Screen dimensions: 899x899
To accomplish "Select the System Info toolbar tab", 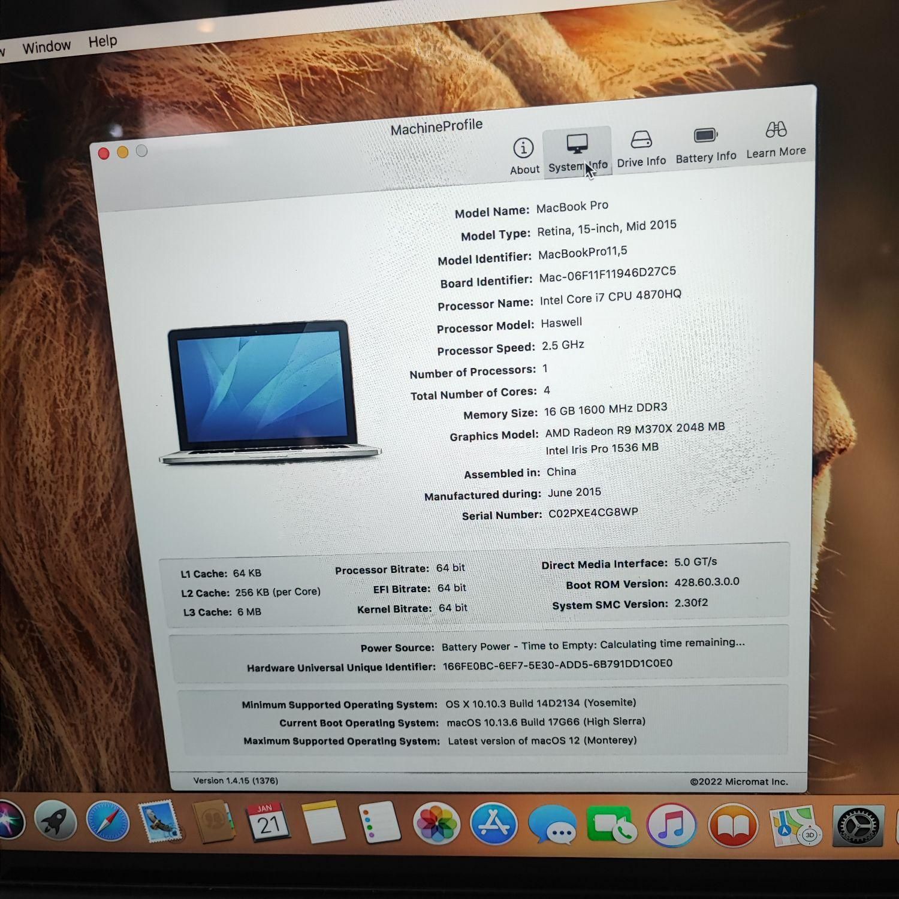I will [577, 152].
